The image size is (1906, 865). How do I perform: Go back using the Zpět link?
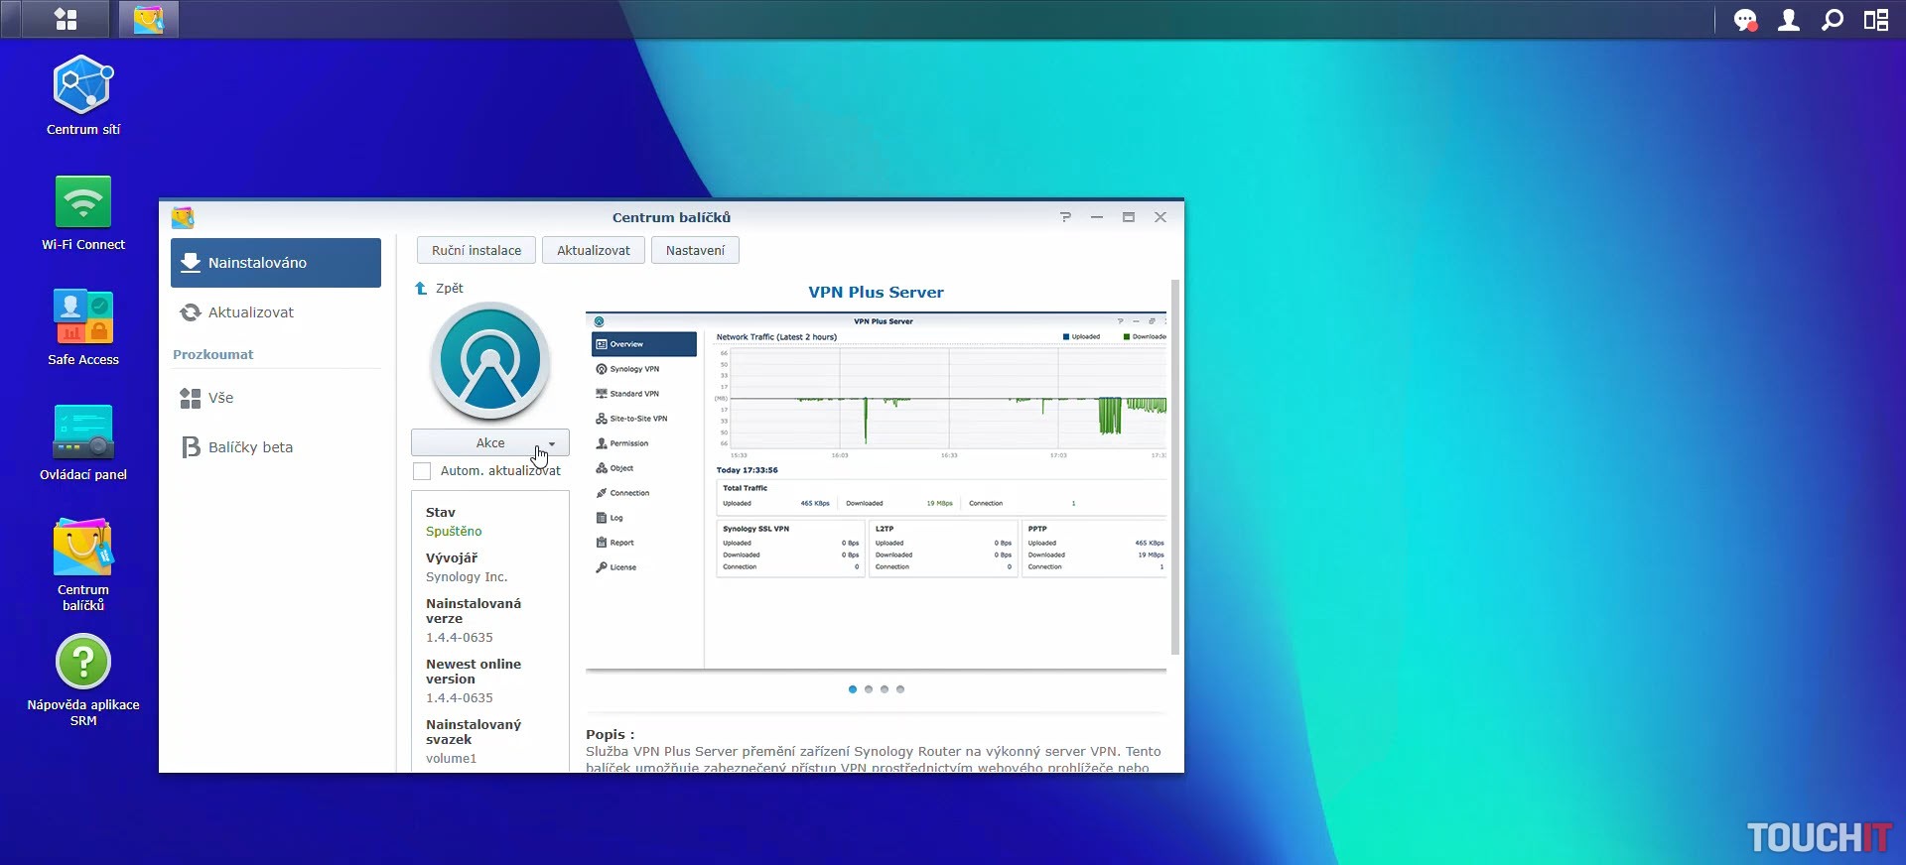440,289
